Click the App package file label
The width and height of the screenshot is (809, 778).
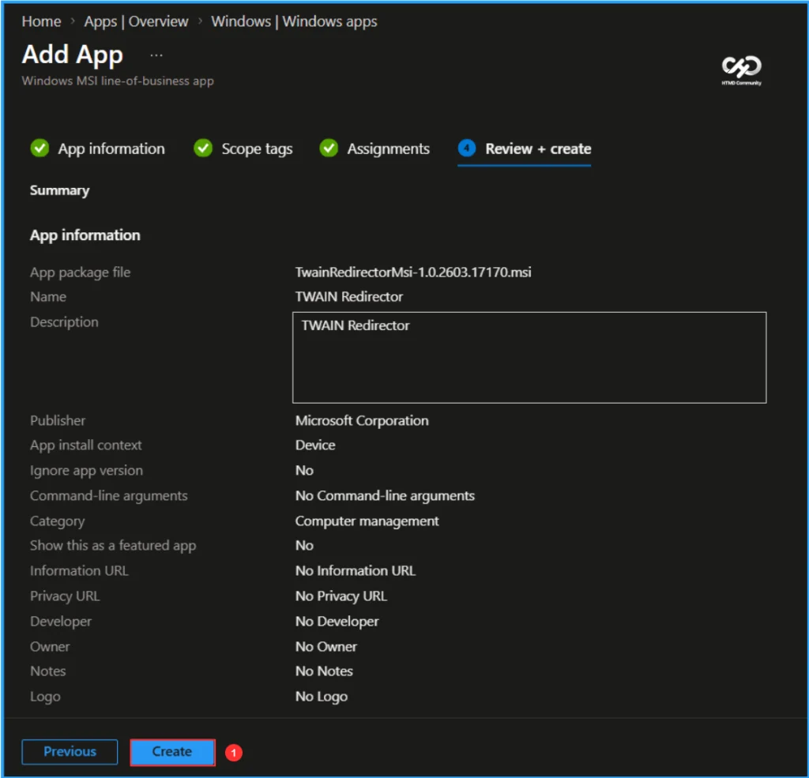point(80,272)
